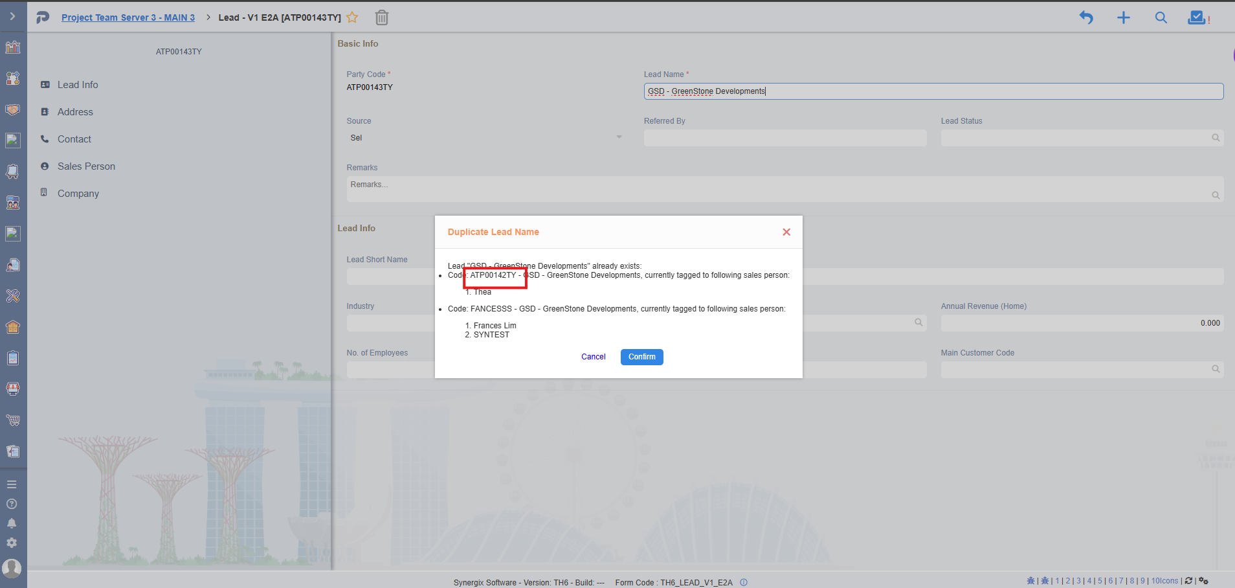
Task: Open the user profile avatar
Action: coord(12,569)
